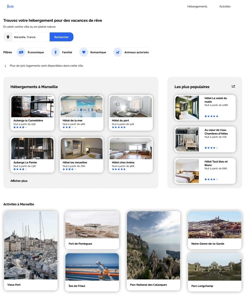This screenshot has height=297, width=247.
Task: Click the Animaux autorisés dog icon
Action: coord(118,52)
